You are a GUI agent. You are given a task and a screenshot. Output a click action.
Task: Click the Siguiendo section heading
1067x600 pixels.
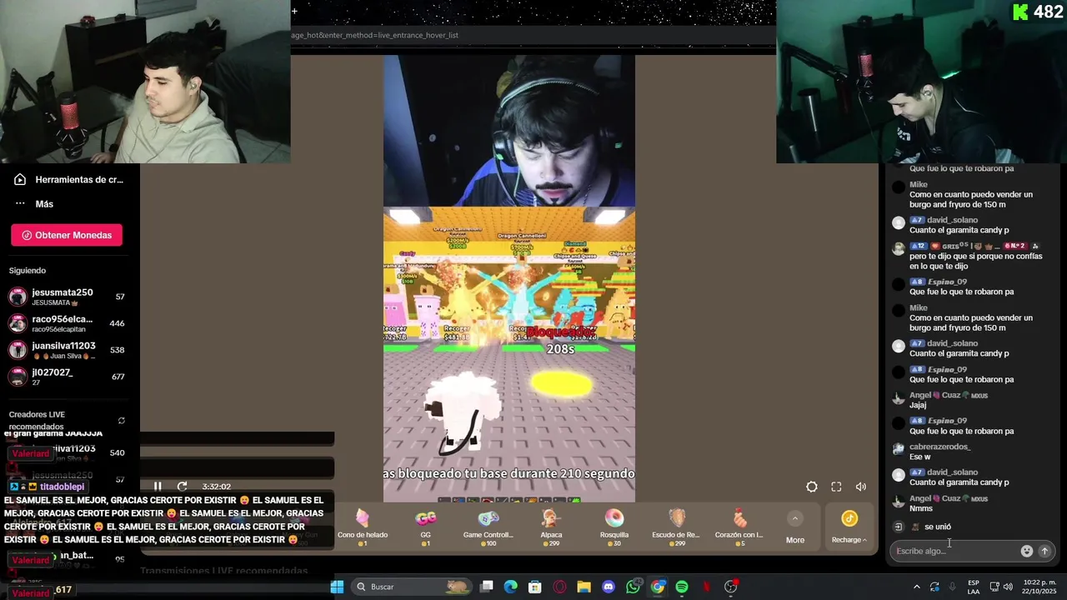(28, 271)
